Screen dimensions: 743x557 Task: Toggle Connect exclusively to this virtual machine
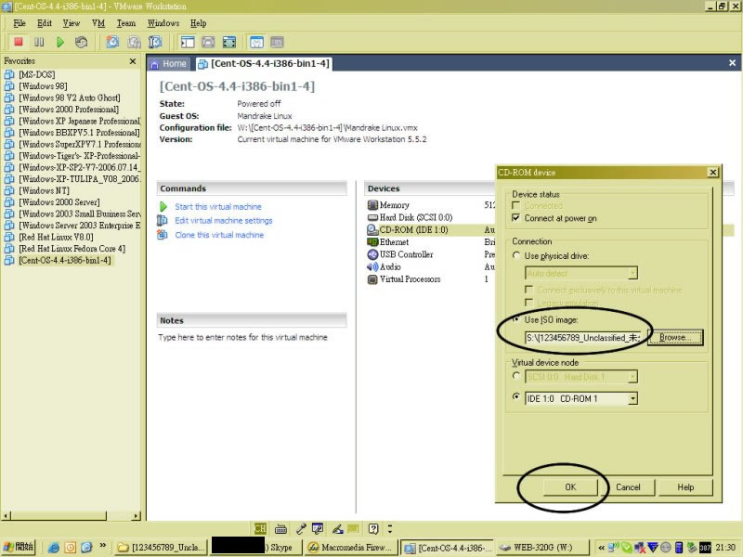[528, 290]
